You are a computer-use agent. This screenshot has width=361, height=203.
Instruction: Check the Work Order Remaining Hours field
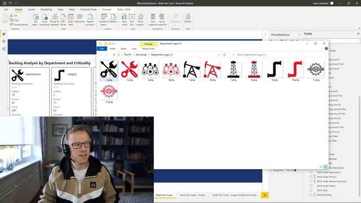tap(311, 182)
